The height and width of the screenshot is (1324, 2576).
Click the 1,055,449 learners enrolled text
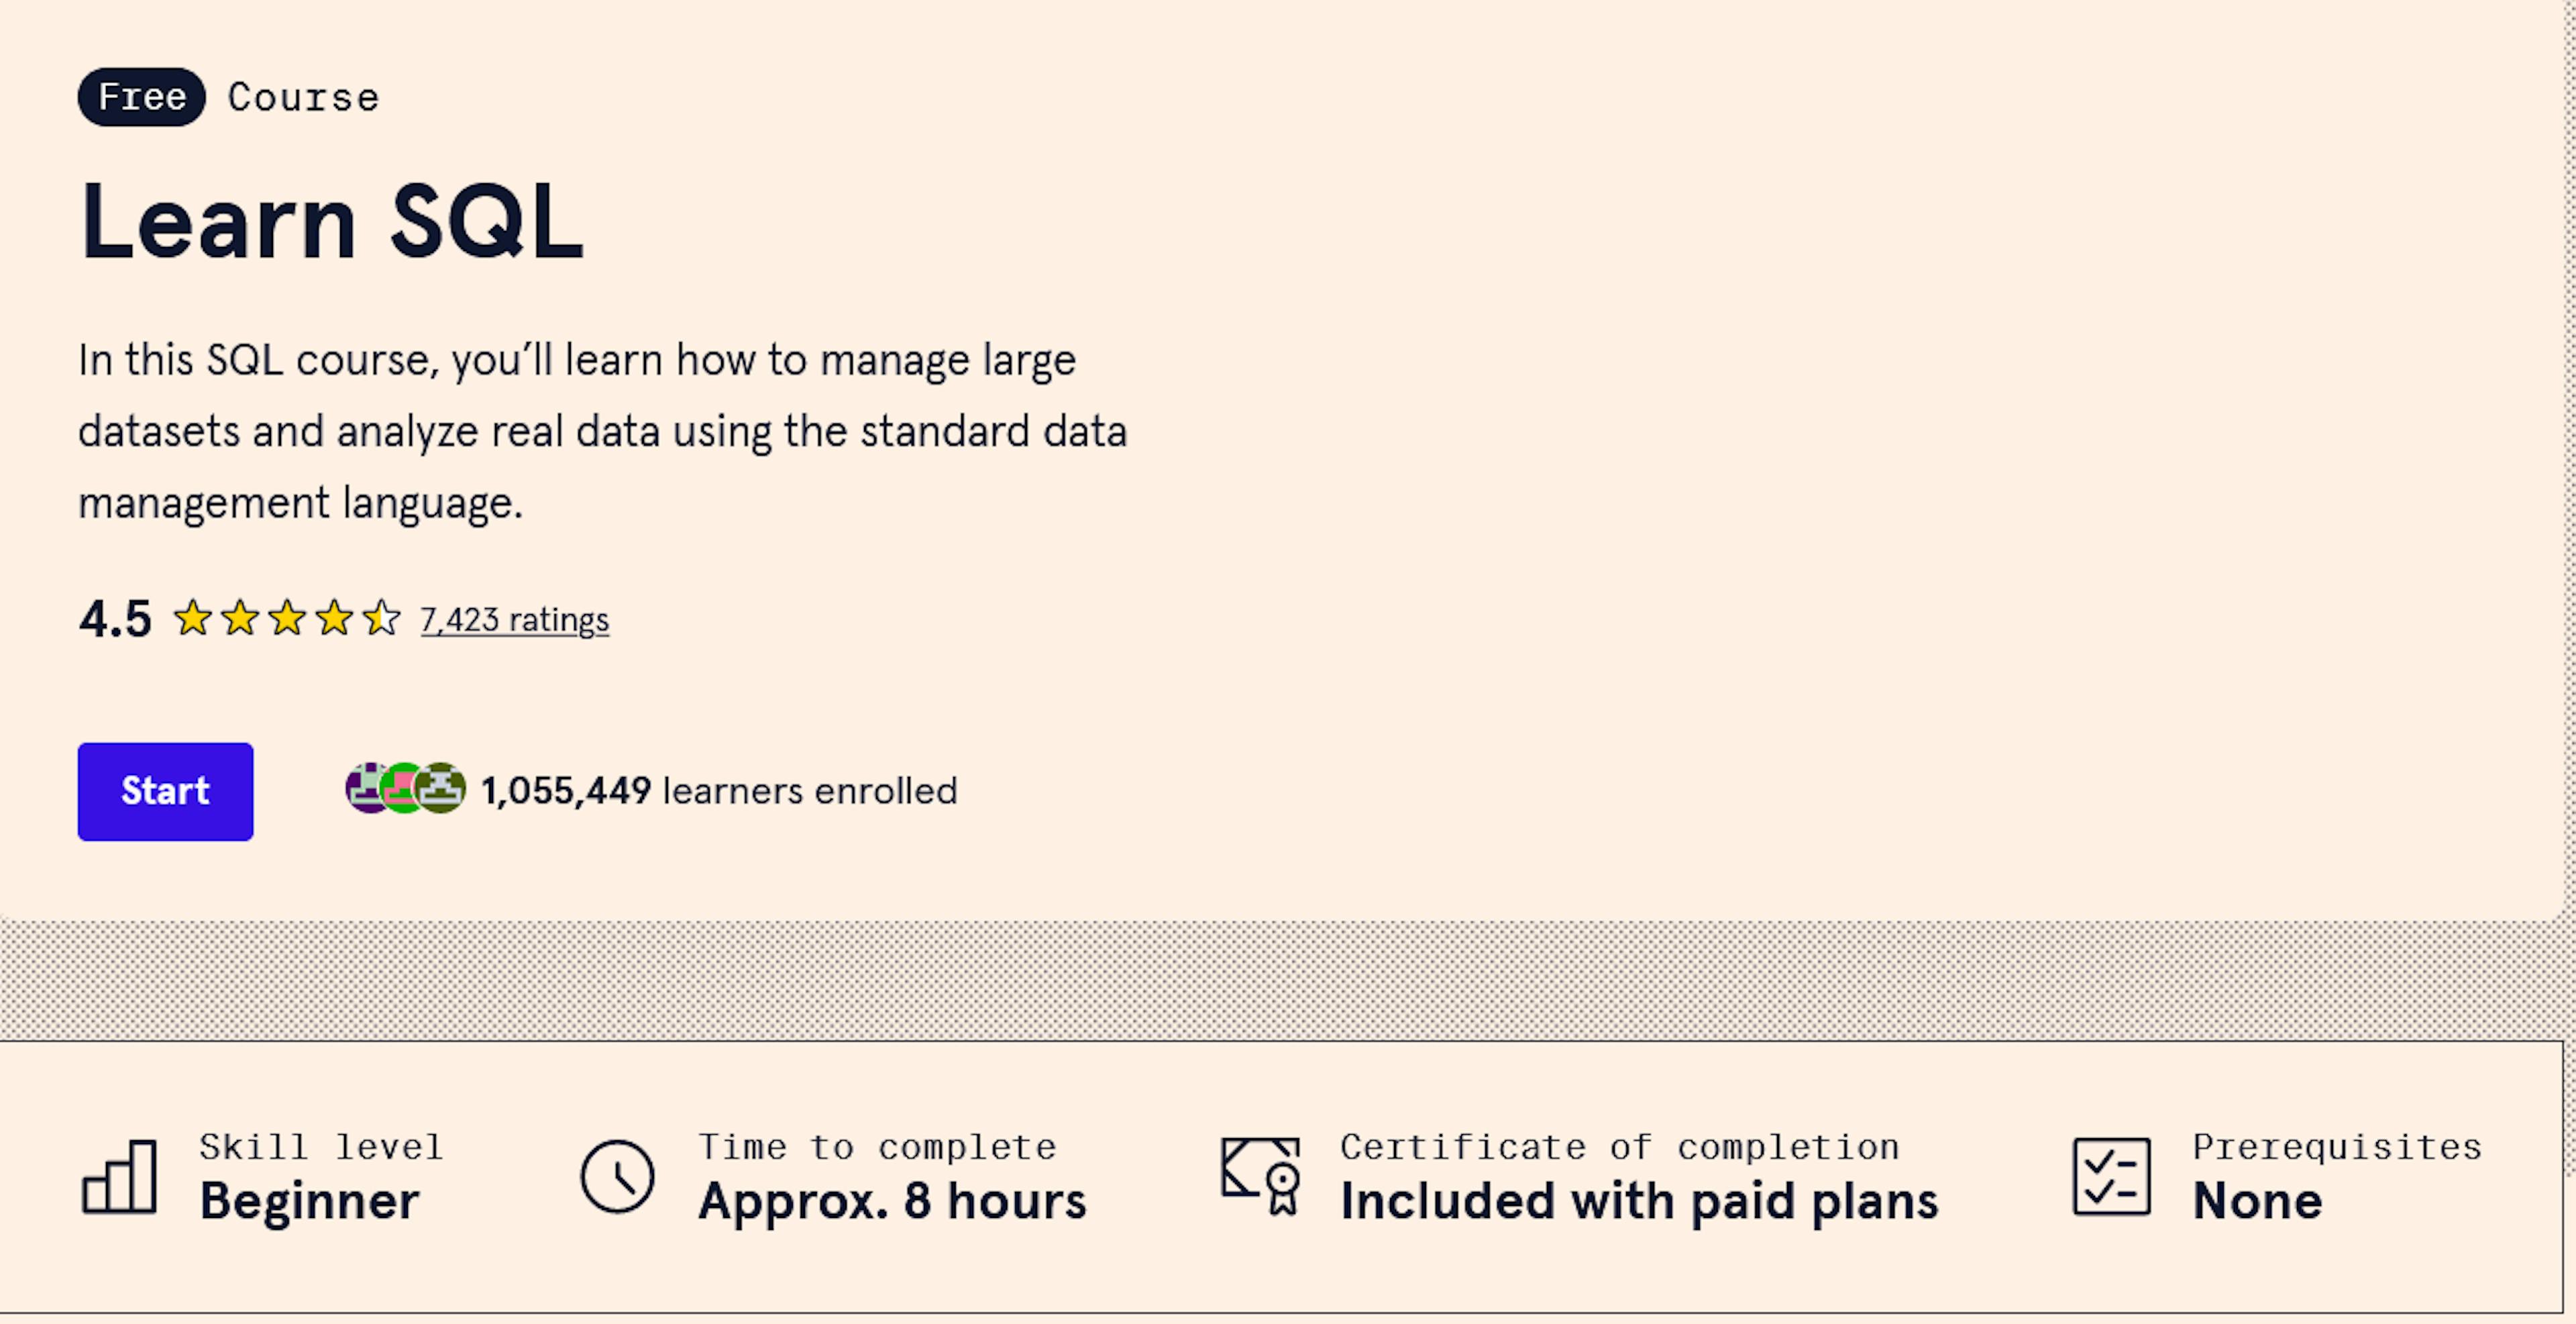tap(718, 791)
